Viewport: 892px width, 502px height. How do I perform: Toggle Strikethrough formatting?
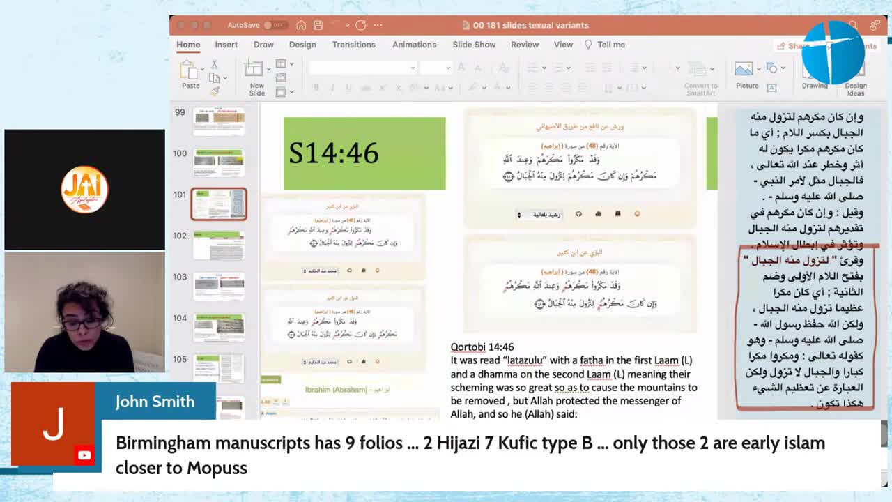click(364, 88)
